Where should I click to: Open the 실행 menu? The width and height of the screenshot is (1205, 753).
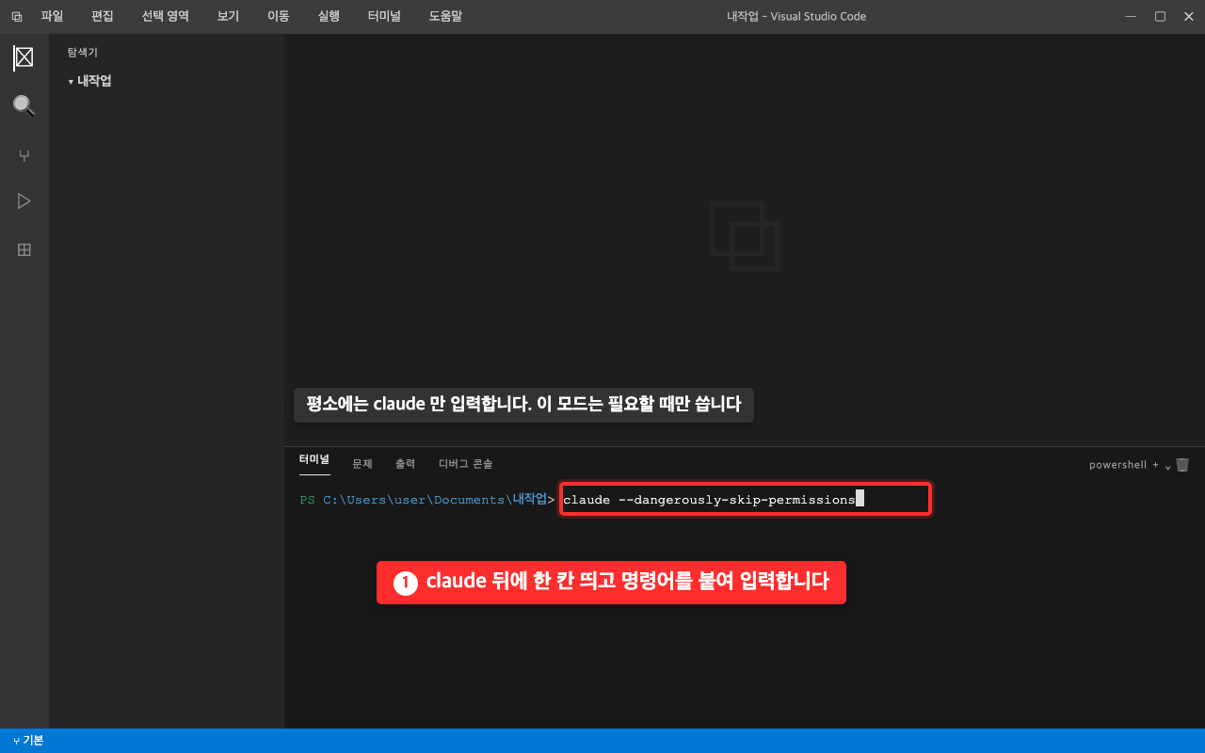(x=329, y=16)
